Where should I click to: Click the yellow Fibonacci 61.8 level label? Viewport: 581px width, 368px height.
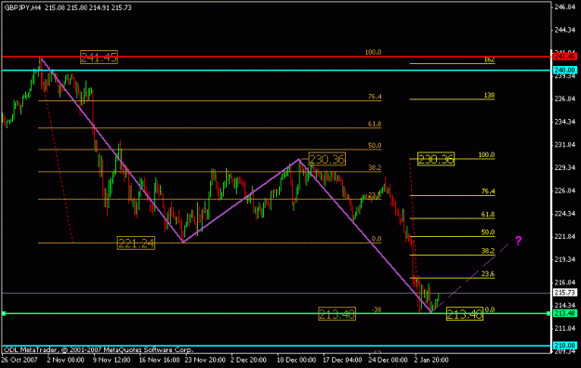coord(488,215)
